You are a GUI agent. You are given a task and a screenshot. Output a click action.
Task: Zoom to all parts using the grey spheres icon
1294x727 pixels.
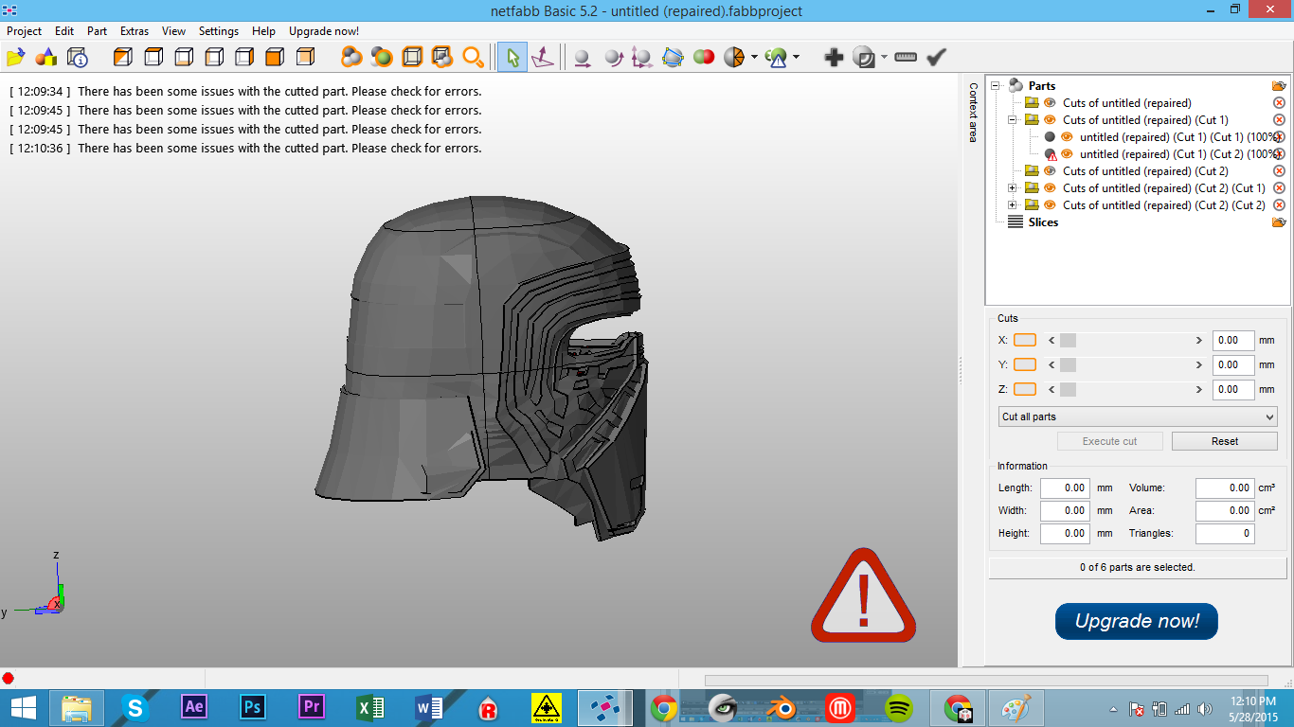(351, 58)
